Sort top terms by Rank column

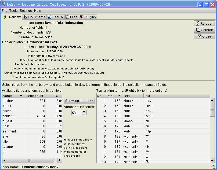(x=114, y=96)
